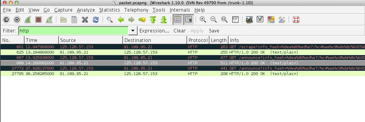Screen dimensions: 365x122
Task: Select packet 27795 HTTP 200 OK row
Action: click(182, 73)
